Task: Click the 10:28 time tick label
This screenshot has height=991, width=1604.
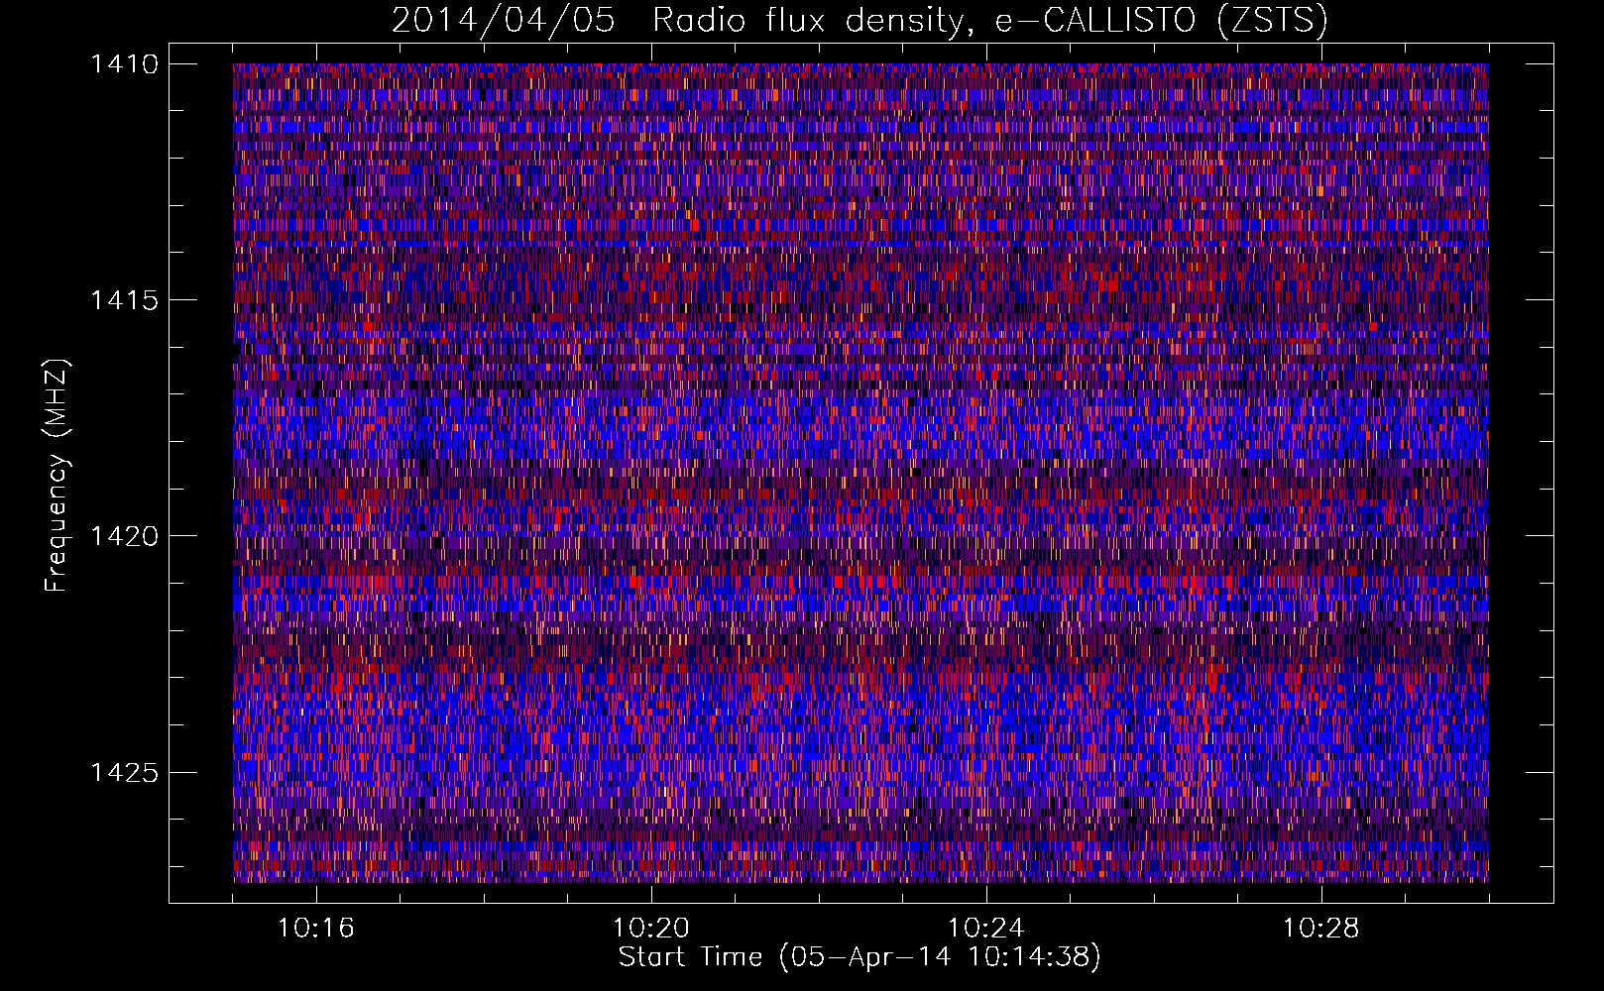Action: pyautogui.click(x=1321, y=929)
